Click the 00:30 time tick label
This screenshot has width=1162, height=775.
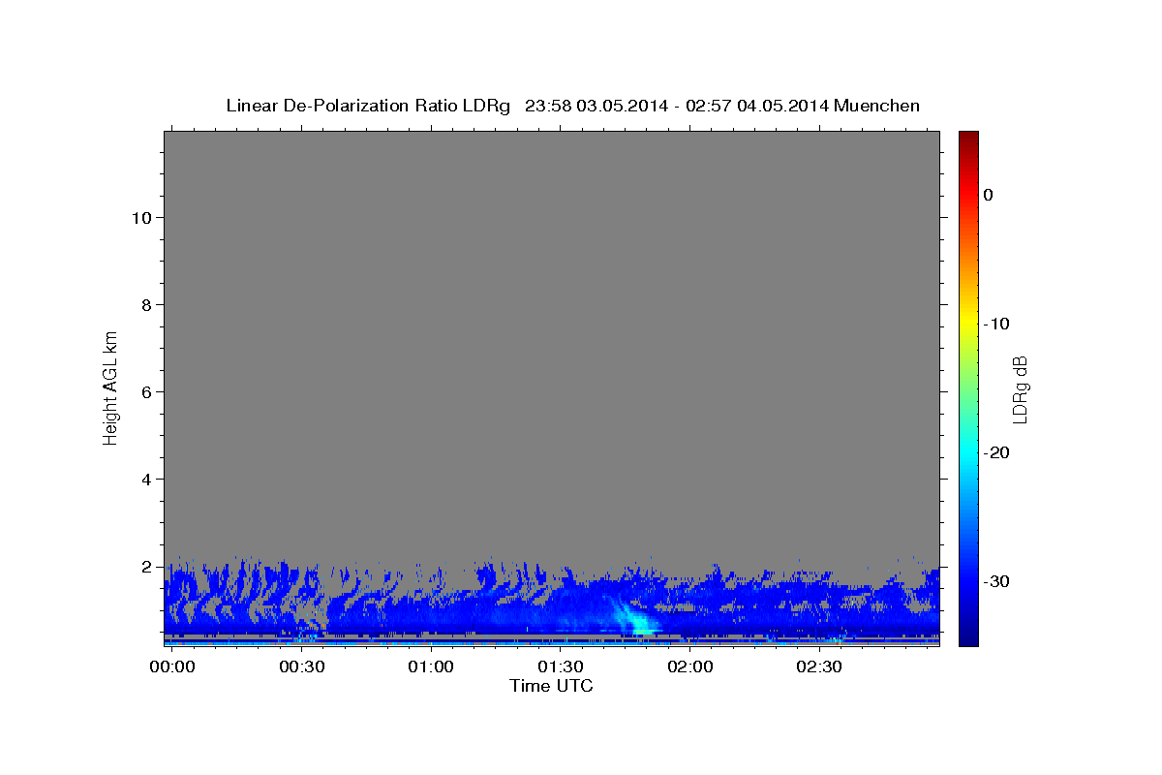tap(301, 668)
